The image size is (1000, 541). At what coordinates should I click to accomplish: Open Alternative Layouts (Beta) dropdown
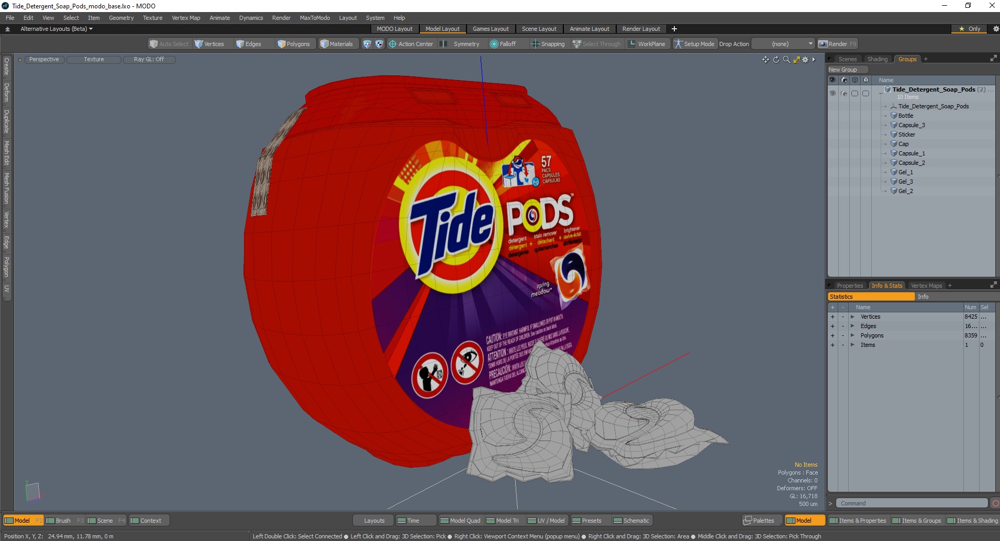click(x=57, y=29)
